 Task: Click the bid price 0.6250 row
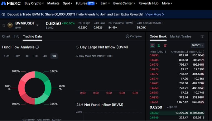click(177, 113)
